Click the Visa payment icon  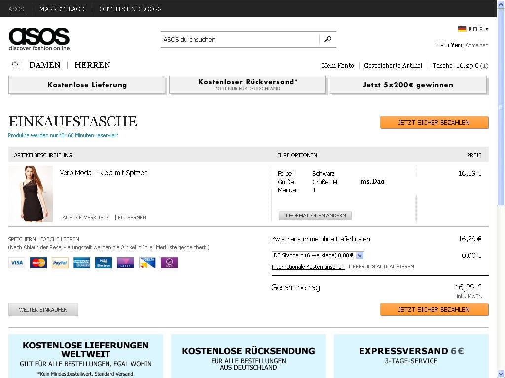coord(17,263)
